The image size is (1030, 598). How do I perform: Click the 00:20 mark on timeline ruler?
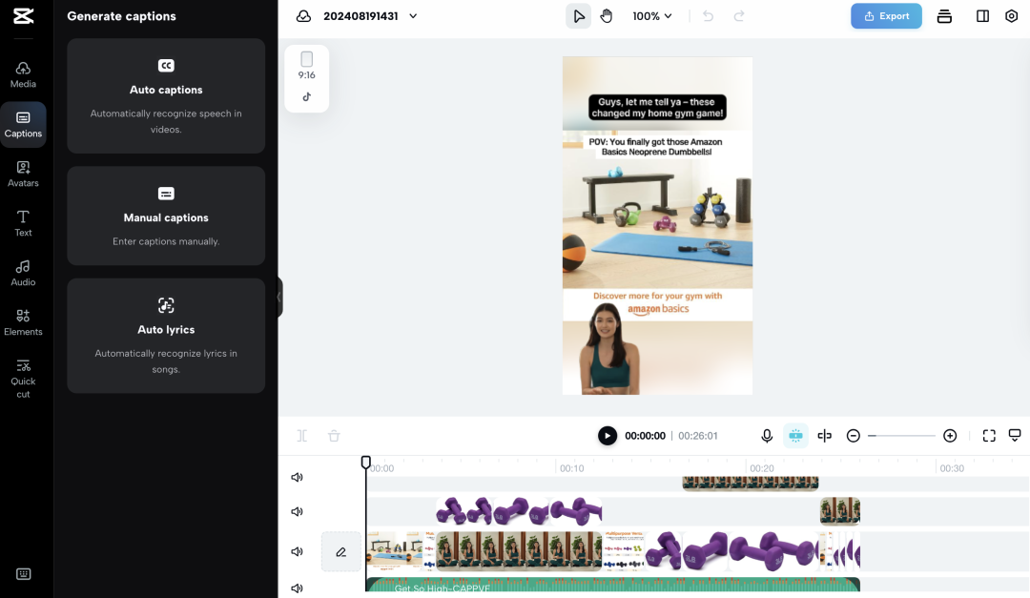(761, 468)
